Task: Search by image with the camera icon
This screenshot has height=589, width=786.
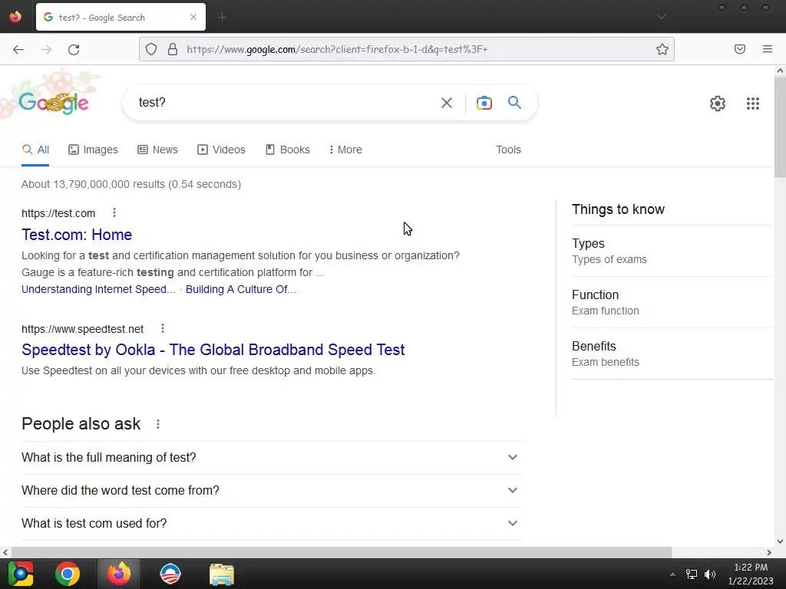Action: tap(484, 103)
